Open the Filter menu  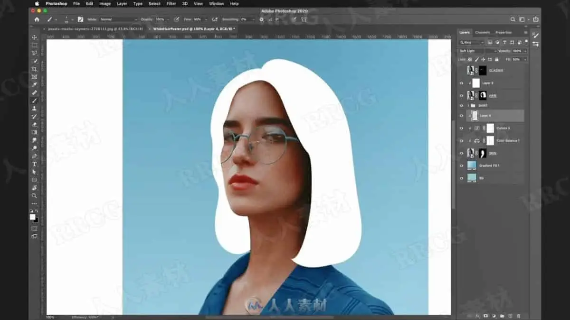point(171,3)
